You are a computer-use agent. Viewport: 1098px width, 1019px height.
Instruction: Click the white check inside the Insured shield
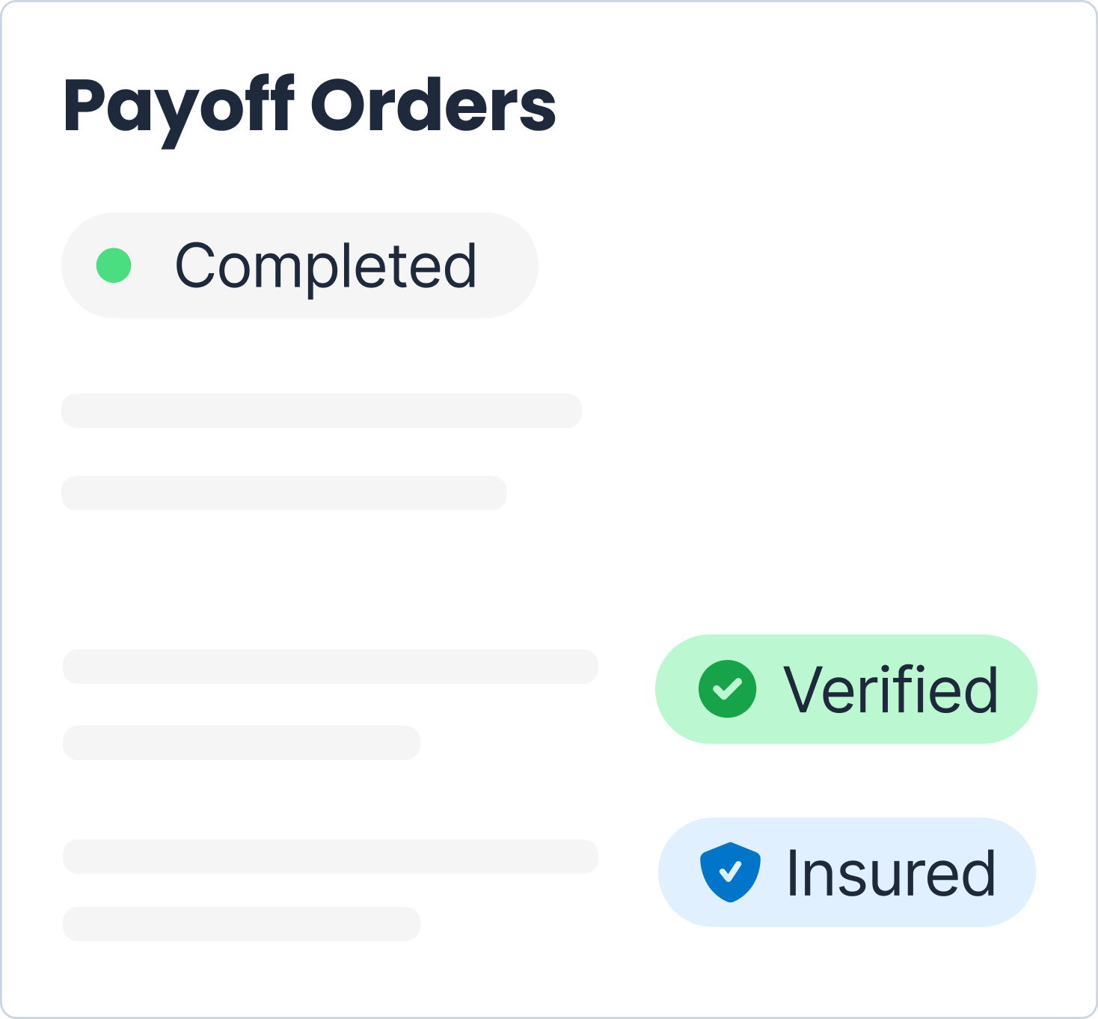coord(729,872)
